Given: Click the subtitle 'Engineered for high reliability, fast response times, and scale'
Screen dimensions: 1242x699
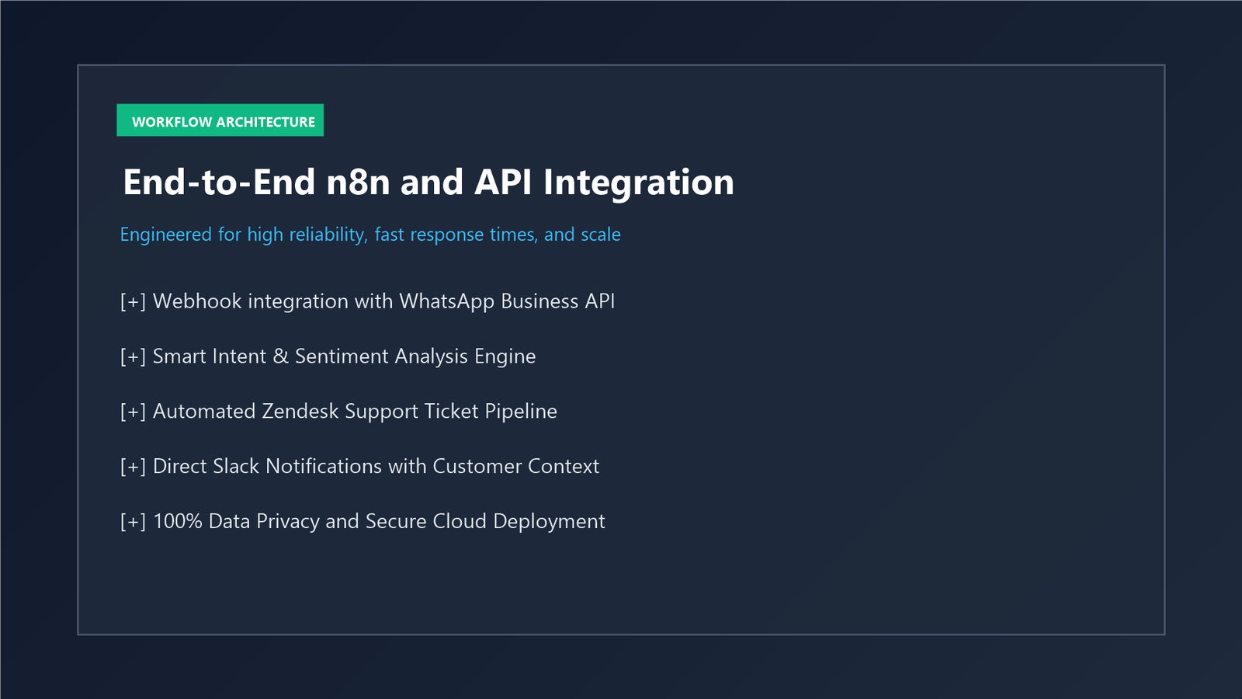Looking at the screenshot, I should (370, 235).
